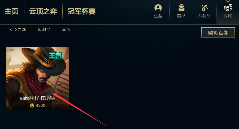Screen dimensions: 239x129
Task: Click the 4500 price label
Action: tap(41, 105)
